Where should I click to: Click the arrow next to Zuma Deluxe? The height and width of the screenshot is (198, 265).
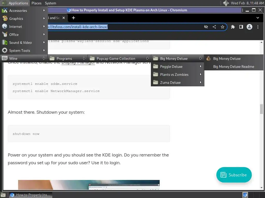point(201,82)
